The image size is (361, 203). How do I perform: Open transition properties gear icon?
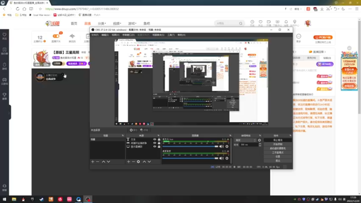259,140
